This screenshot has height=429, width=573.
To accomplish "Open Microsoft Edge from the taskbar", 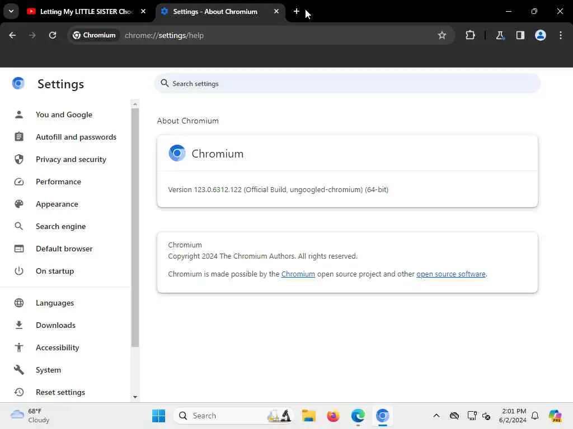I will pyautogui.click(x=358, y=416).
